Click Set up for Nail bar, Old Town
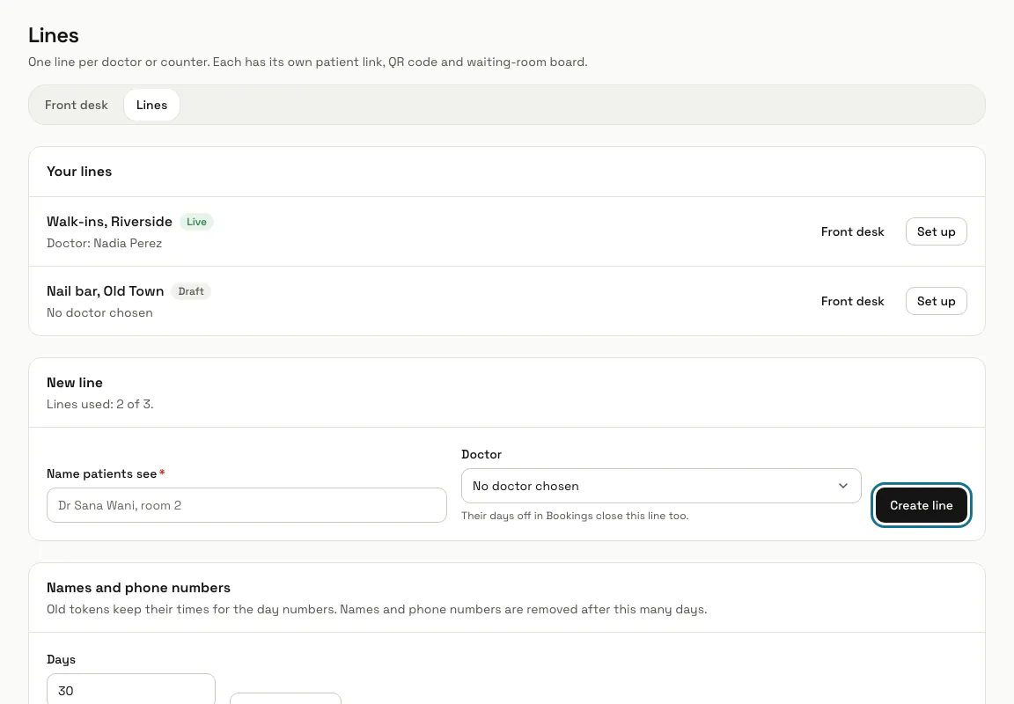 point(936,301)
